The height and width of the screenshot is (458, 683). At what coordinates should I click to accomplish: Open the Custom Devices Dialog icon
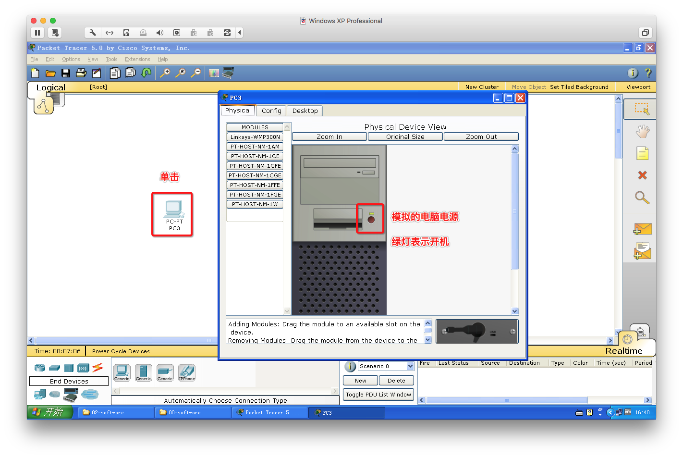(x=228, y=73)
